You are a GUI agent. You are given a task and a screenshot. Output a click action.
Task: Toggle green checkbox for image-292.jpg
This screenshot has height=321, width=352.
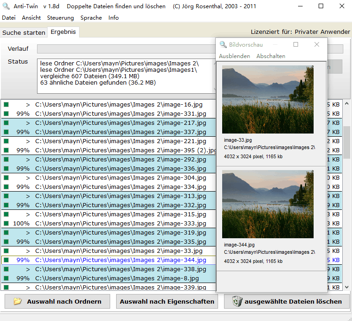pos(6,160)
